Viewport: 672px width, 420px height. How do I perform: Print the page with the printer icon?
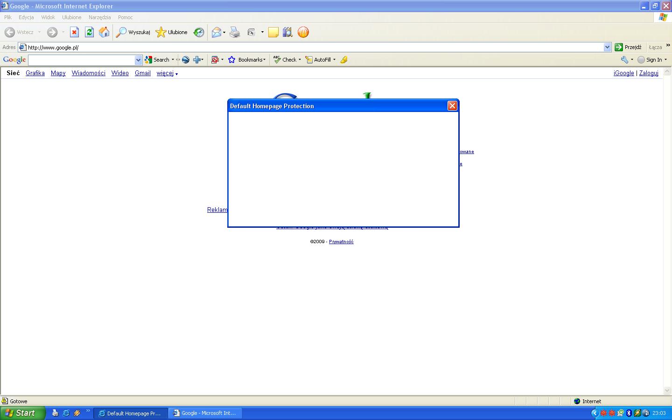(x=235, y=32)
